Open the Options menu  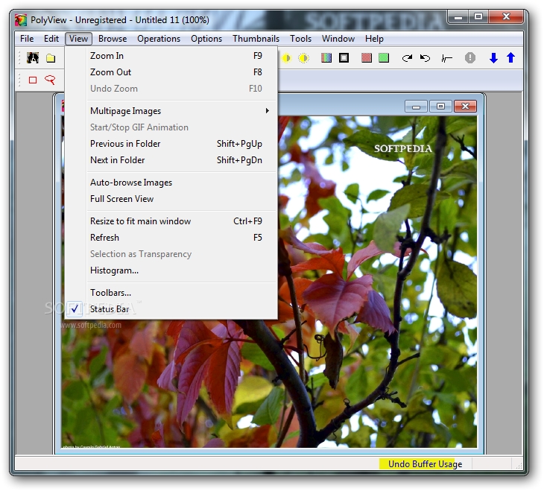click(206, 39)
